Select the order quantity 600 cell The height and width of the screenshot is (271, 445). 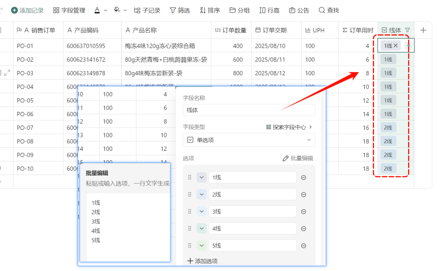[x=231, y=59]
